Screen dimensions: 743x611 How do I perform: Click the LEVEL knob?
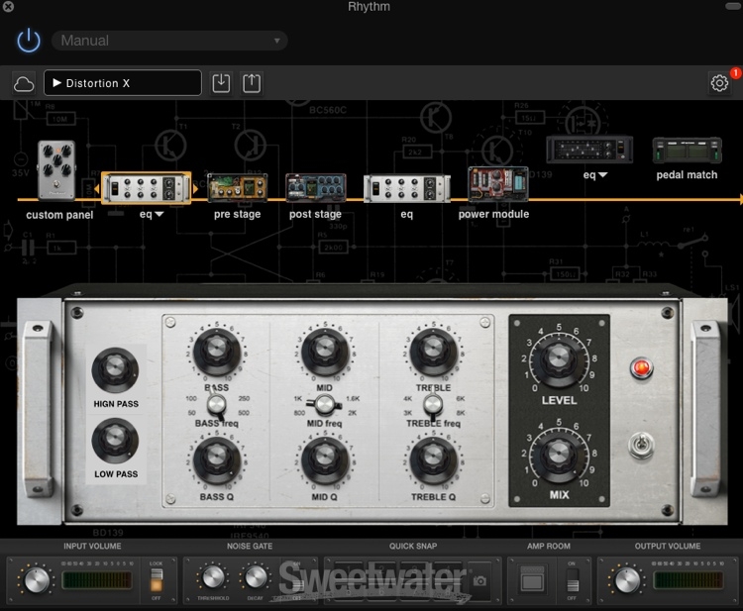[x=559, y=359]
